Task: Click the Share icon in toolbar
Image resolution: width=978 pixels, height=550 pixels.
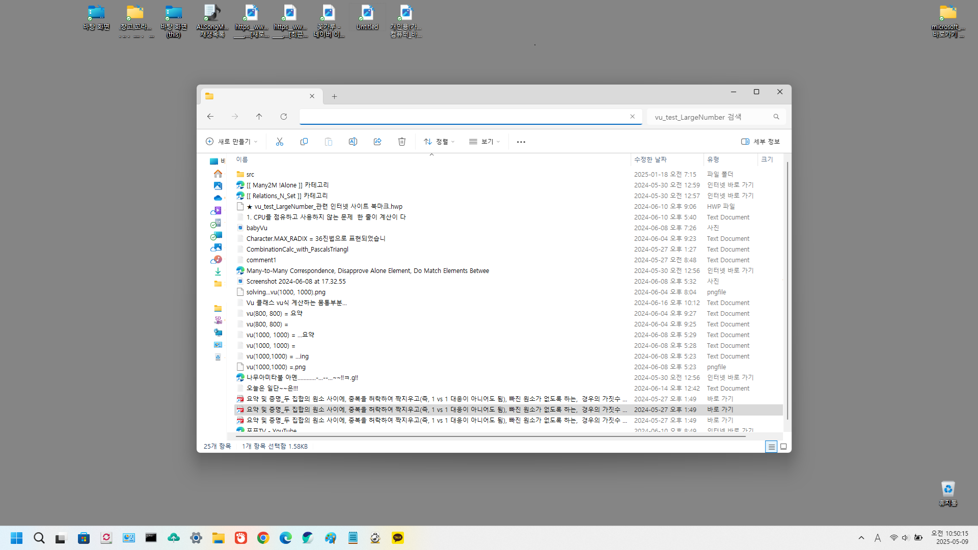Action: (377, 142)
